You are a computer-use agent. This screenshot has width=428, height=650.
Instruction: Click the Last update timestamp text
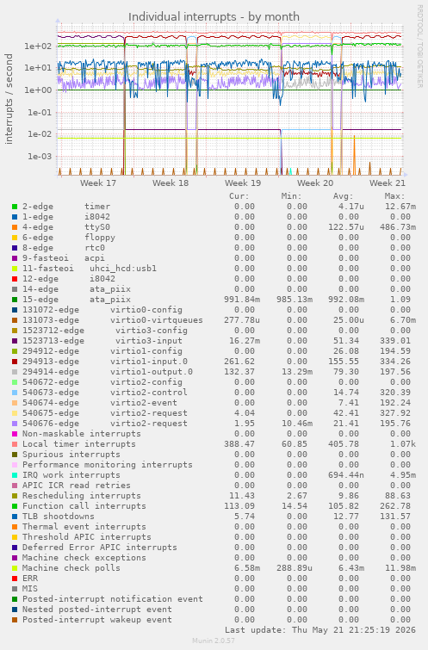tap(320, 630)
